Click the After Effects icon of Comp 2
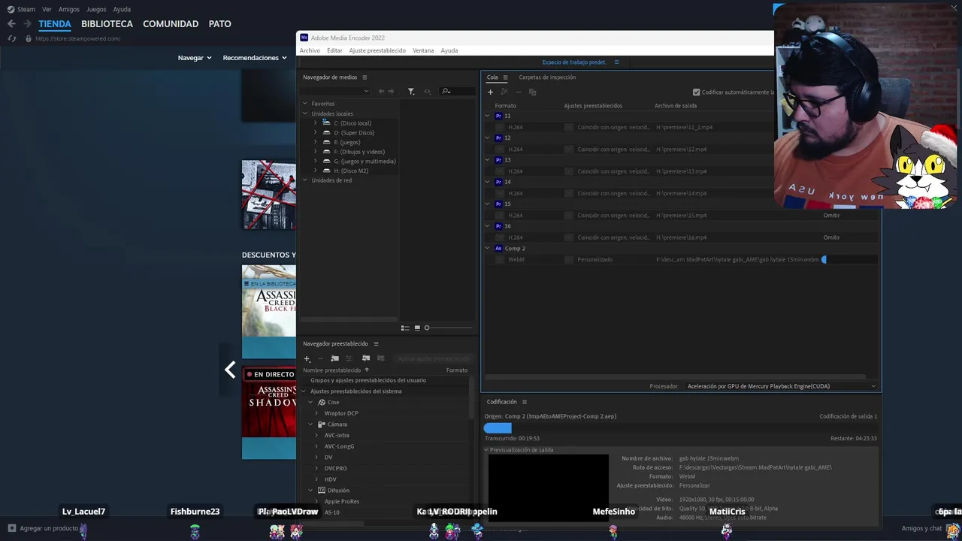The height and width of the screenshot is (541, 962). click(x=498, y=248)
